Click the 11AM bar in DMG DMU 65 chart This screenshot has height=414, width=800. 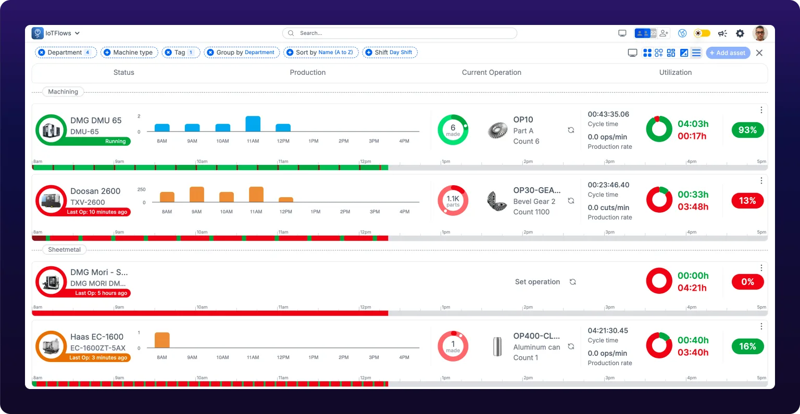click(x=253, y=124)
